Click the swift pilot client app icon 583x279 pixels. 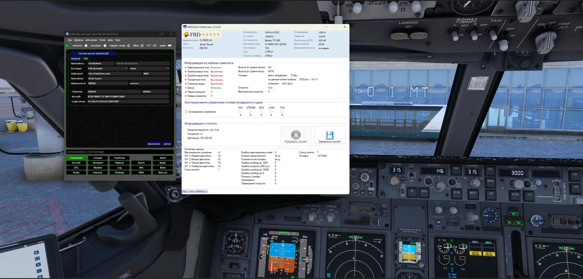coord(67,34)
